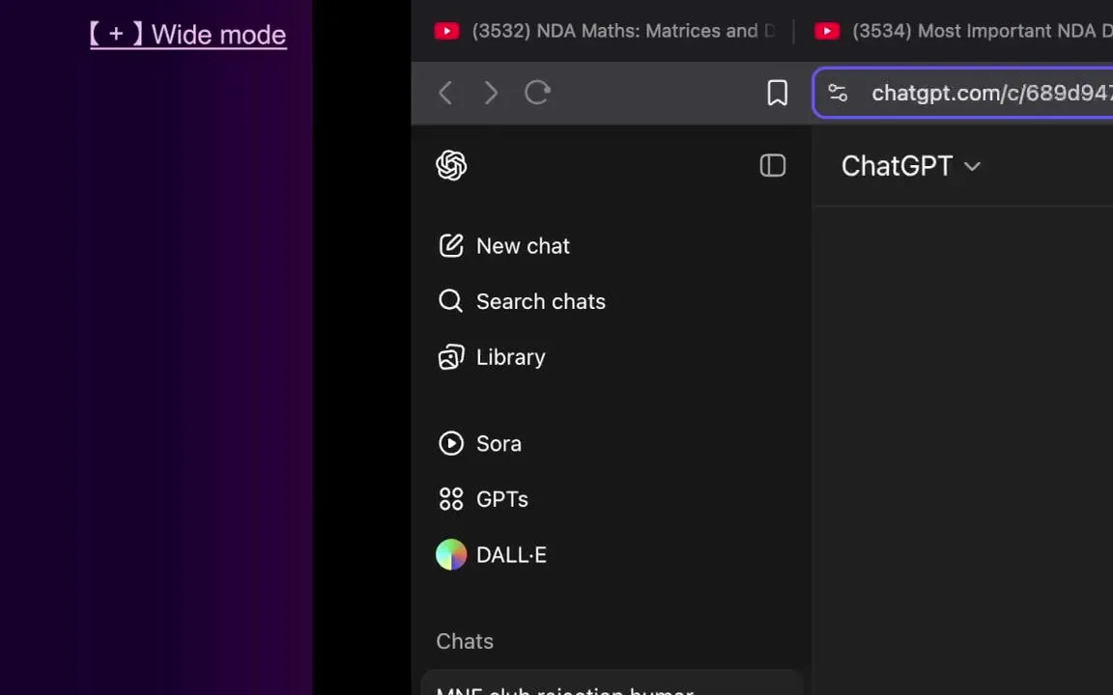Focus the chatgpt.com address bar URL
This screenshot has width=1113, height=695.
991,93
